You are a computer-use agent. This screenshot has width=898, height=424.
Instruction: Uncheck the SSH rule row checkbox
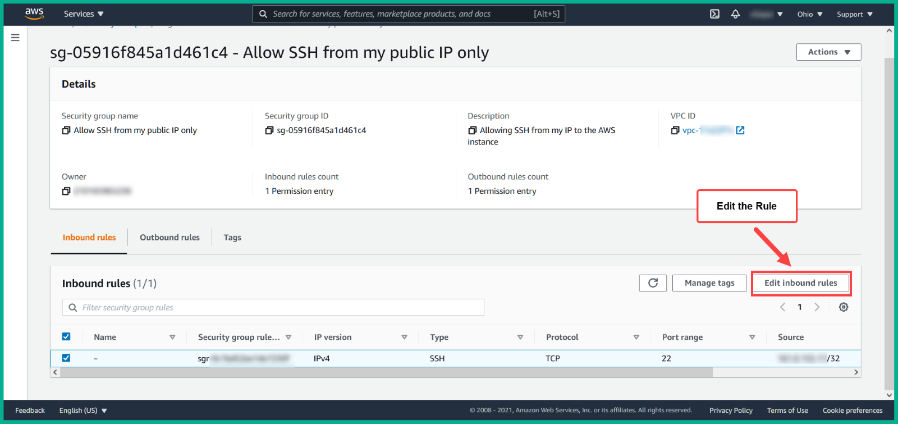tap(66, 358)
